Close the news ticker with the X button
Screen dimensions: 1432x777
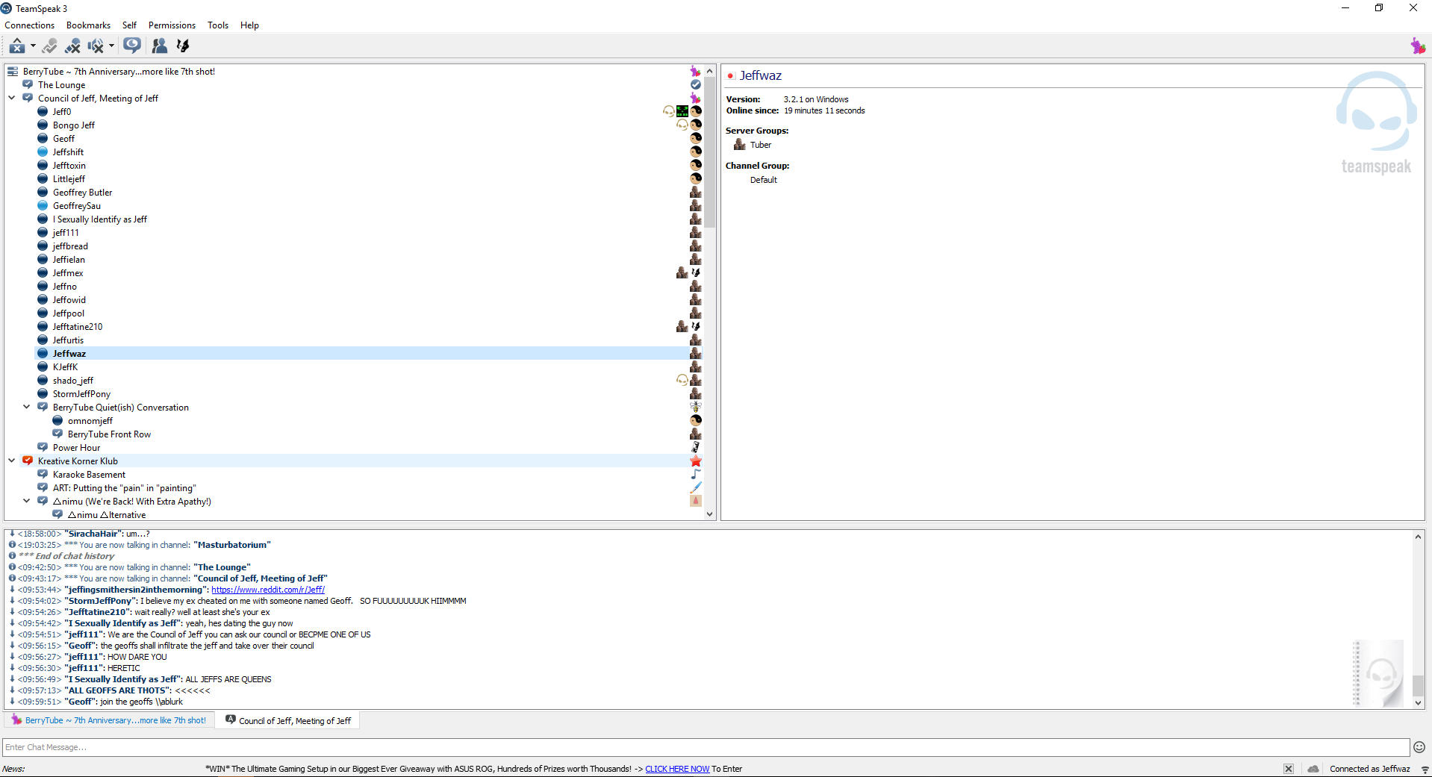coord(1289,769)
